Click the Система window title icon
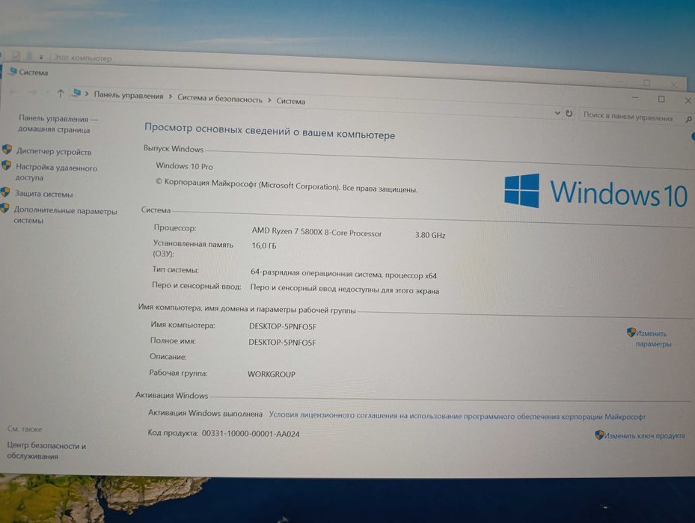This screenshot has width=695, height=523. [x=13, y=70]
